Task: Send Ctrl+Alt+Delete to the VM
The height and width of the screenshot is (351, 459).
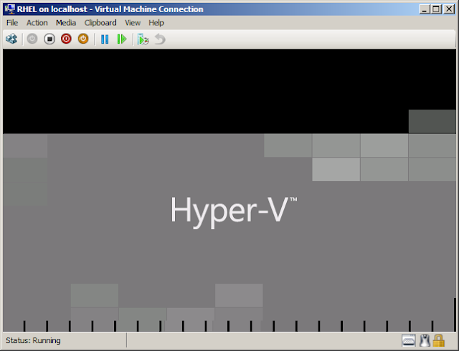Action: tap(11, 39)
